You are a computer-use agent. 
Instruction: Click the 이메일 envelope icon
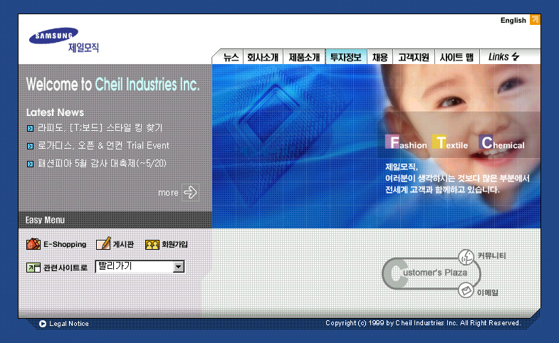[x=466, y=290]
